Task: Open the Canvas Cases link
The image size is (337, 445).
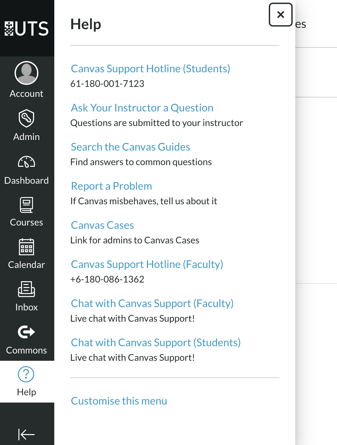Action: [x=102, y=225]
